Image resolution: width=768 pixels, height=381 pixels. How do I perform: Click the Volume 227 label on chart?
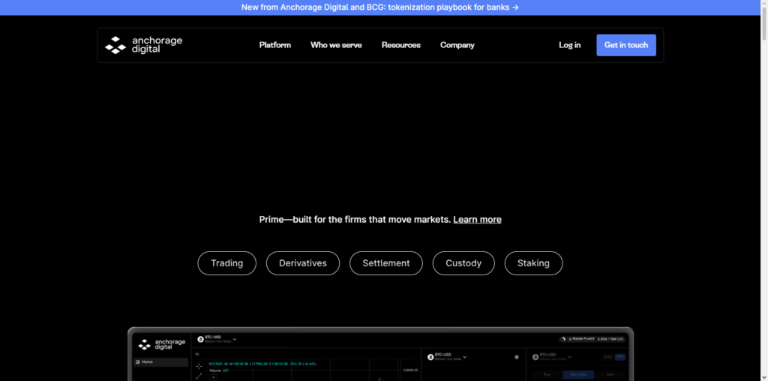click(x=219, y=370)
